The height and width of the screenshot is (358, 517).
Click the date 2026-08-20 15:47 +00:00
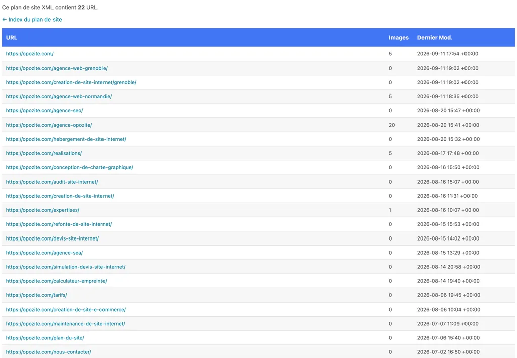(x=448, y=110)
